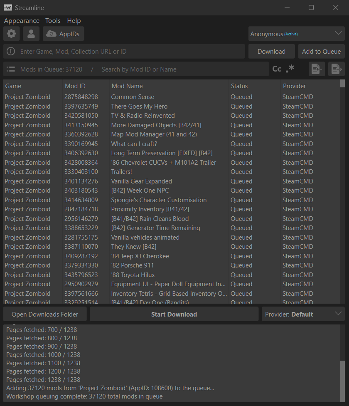Click the import queue icon
Viewport: 349px width, 406px height.
coord(317,69)
